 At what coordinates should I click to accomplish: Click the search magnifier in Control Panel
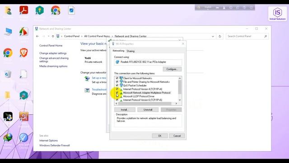pyautogui.click(x=266, y=36)
